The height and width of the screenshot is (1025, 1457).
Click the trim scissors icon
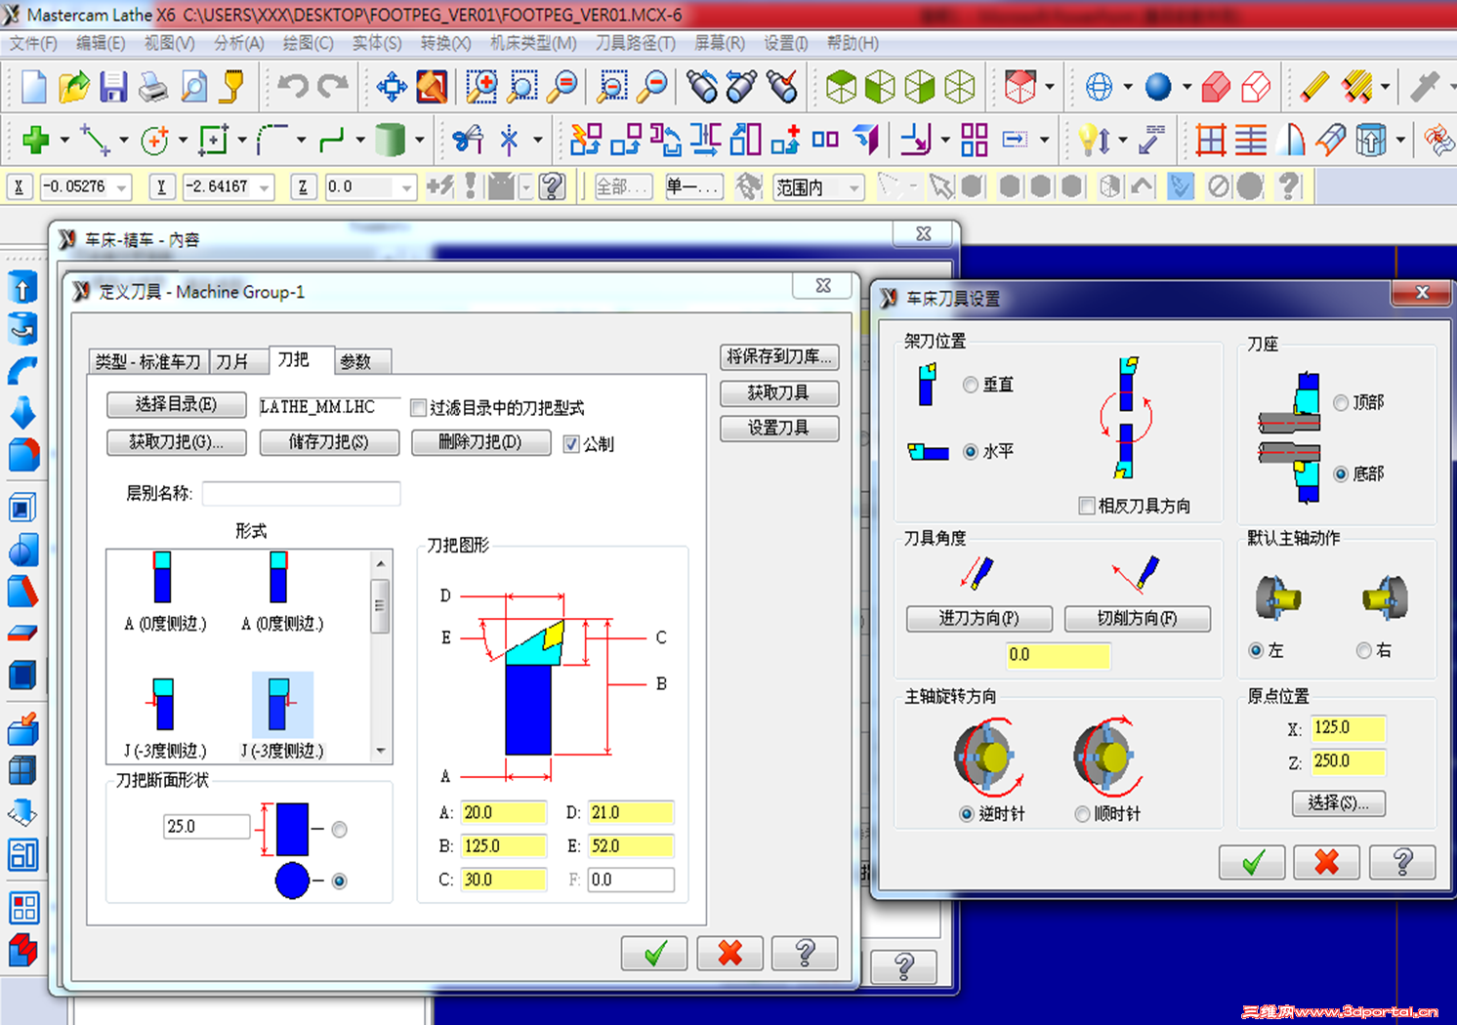pos(468,140)
